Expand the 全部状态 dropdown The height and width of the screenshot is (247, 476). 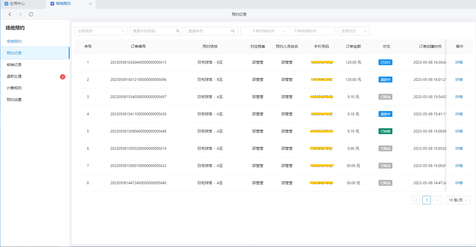coord(354,31)
